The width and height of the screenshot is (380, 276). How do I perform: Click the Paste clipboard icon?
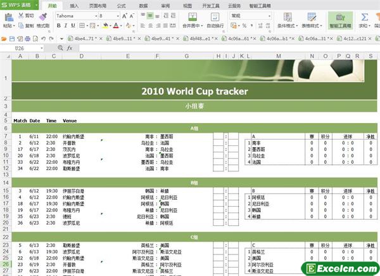[x=9, y=18]
